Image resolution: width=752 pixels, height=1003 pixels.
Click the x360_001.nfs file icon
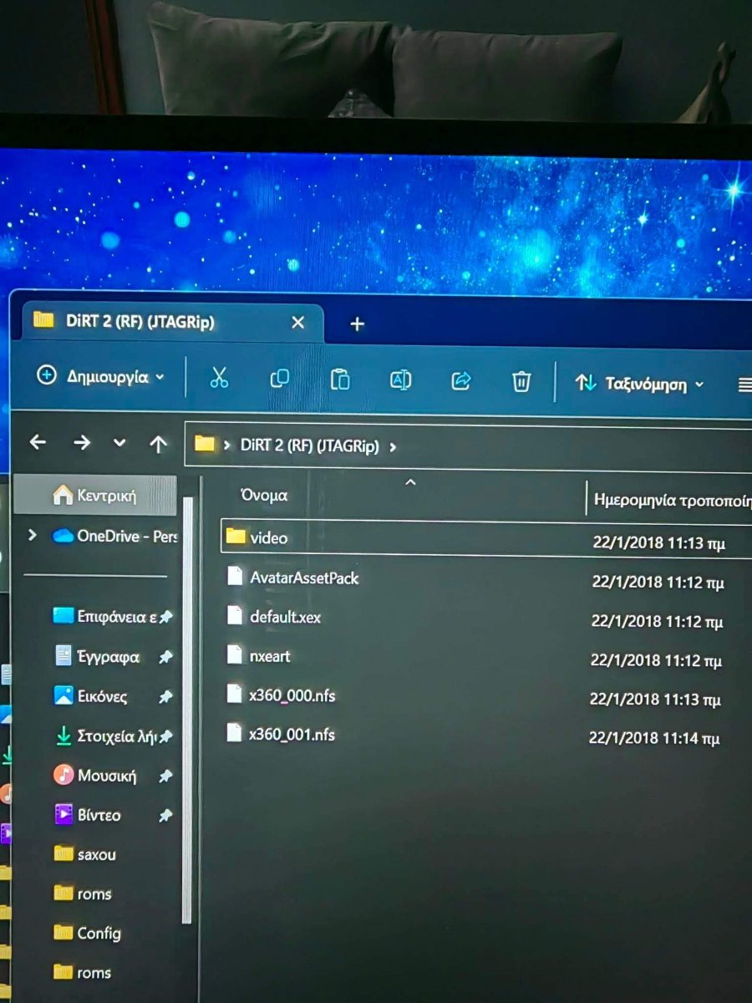[234, 733]
